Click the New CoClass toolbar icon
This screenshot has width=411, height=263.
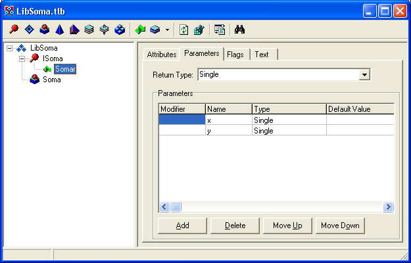[43, 30]
